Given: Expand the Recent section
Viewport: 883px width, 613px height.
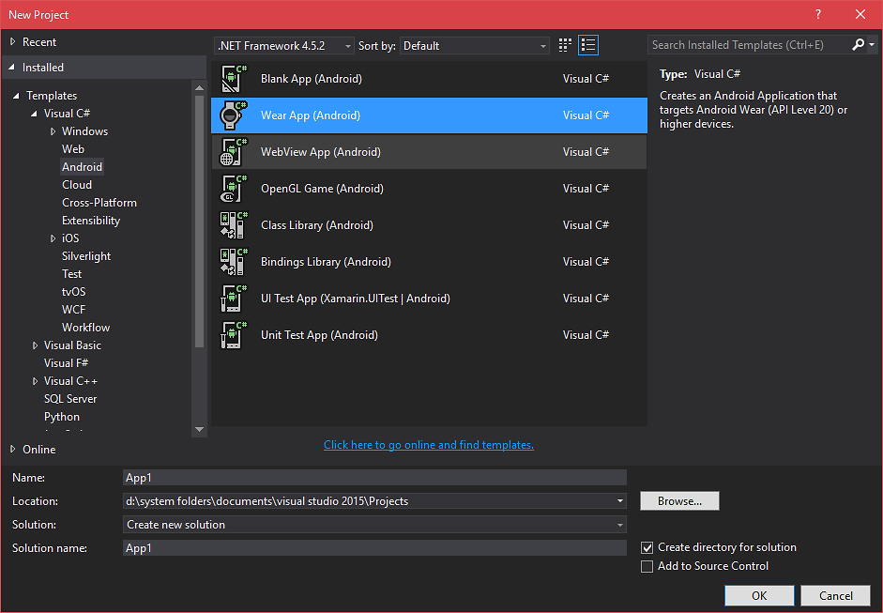Looking at the screenshot, I should 12,41.
